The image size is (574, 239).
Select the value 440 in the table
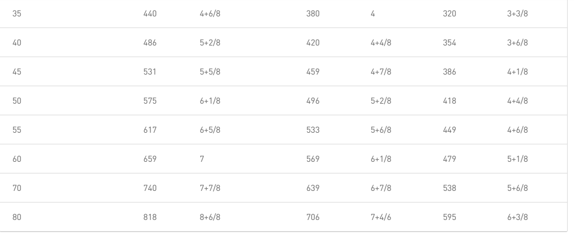point(149,14)
